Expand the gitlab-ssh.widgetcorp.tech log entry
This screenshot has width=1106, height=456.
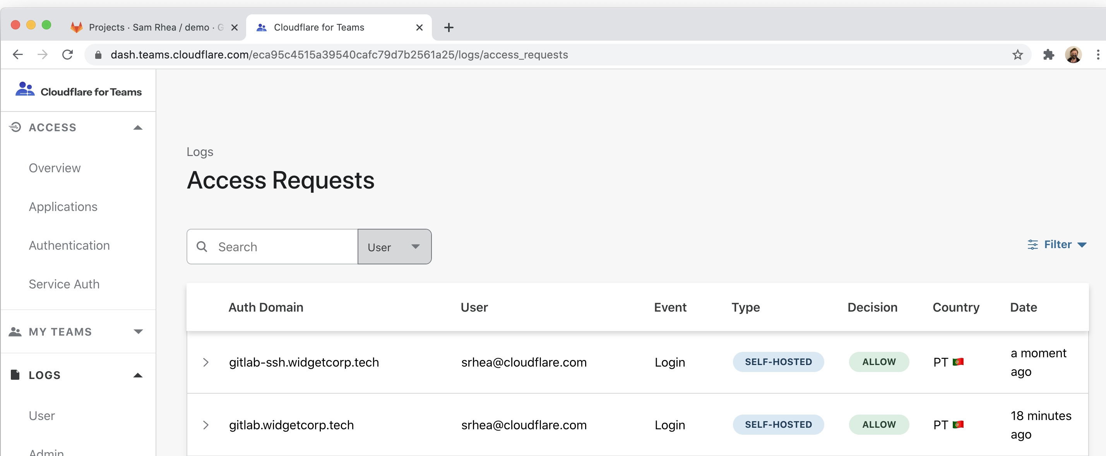click(x=206, y=362)
